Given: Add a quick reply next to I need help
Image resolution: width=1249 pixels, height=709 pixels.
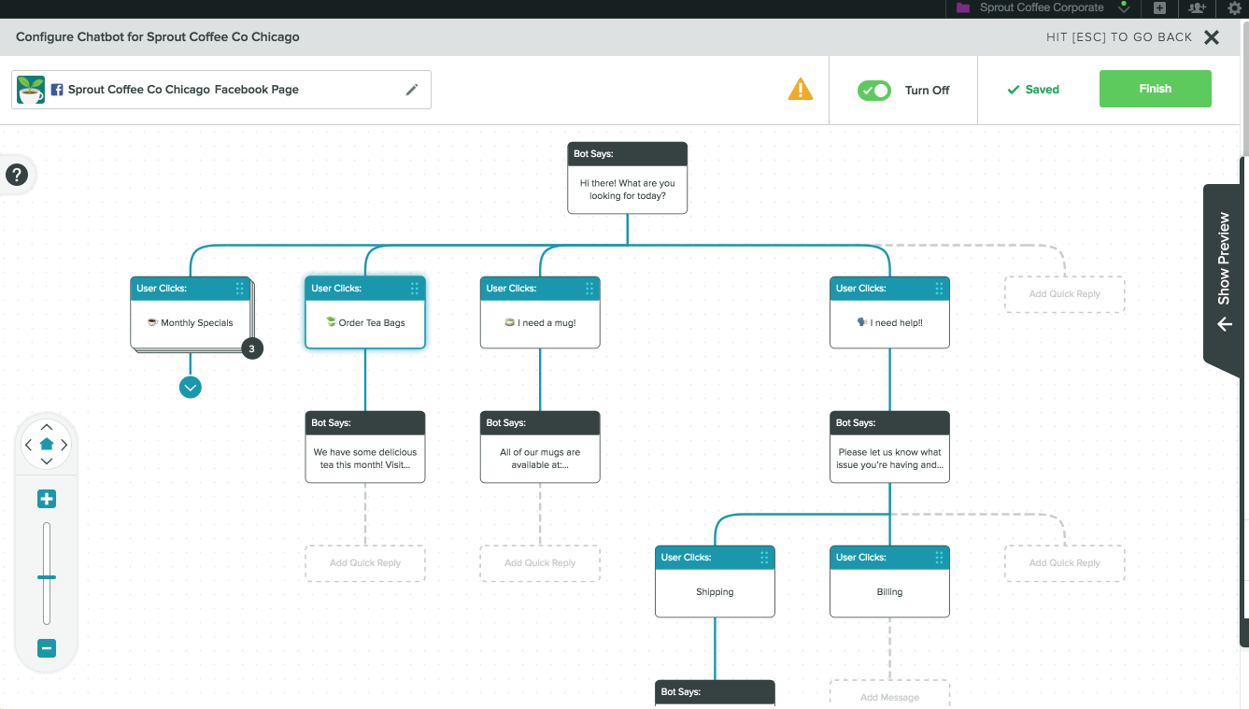Looking at the screenshot, I should [x=1064, y=294].
